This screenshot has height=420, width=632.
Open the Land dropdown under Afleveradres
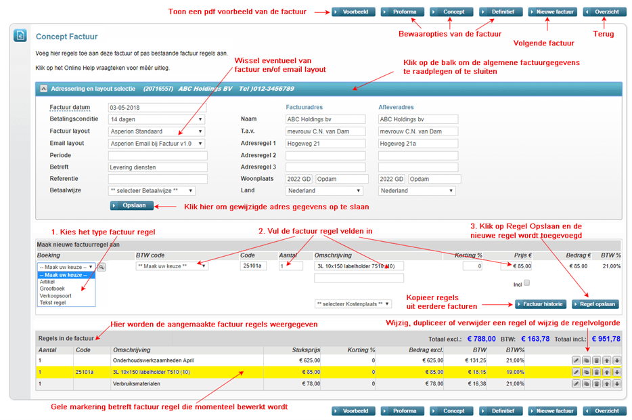pyautogui.click(x=417, y=191)
